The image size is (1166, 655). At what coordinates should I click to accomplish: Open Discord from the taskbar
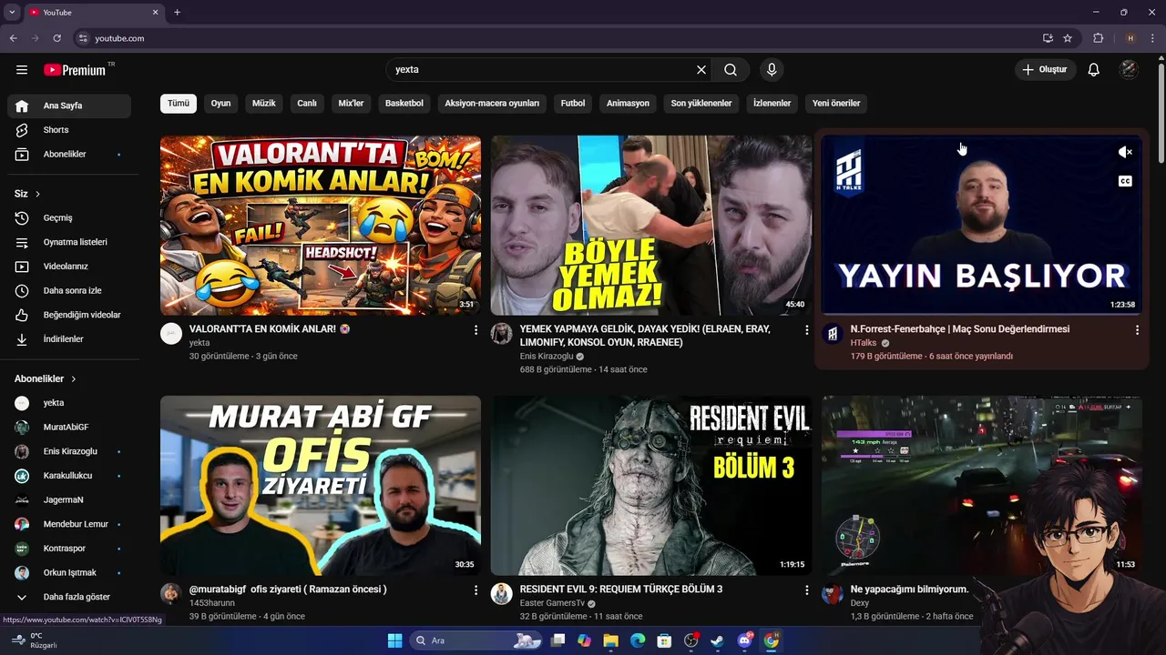click(745, 640)
